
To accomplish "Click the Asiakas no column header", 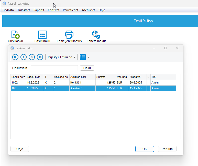I will point(61,77).
